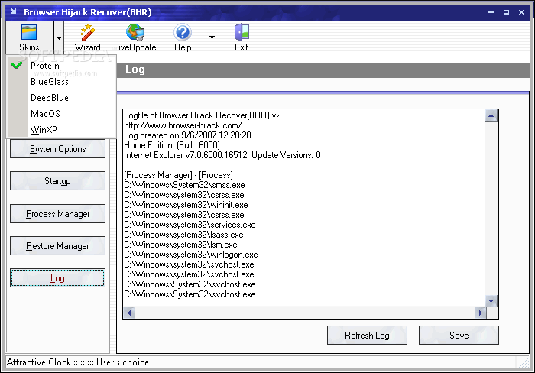Open Help from the toolbar

tap(183, 37)
